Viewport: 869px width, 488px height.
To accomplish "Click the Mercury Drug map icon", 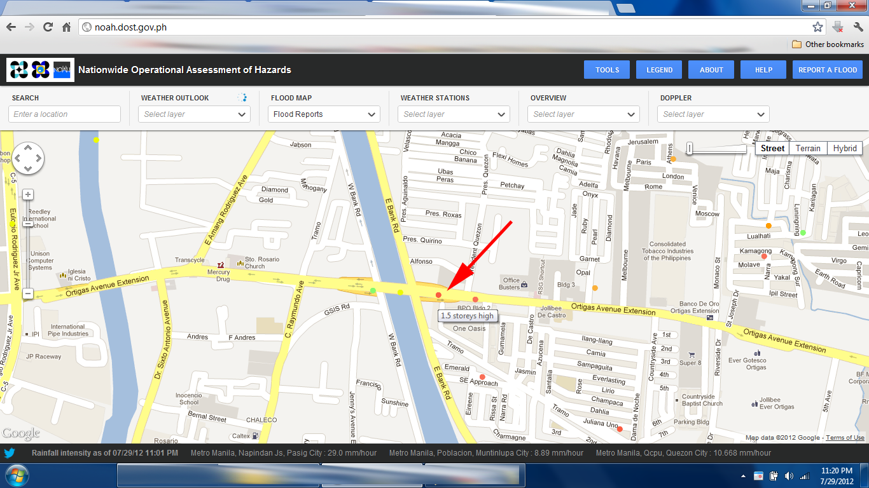I will pyautogui.click(x=221, y=264).
